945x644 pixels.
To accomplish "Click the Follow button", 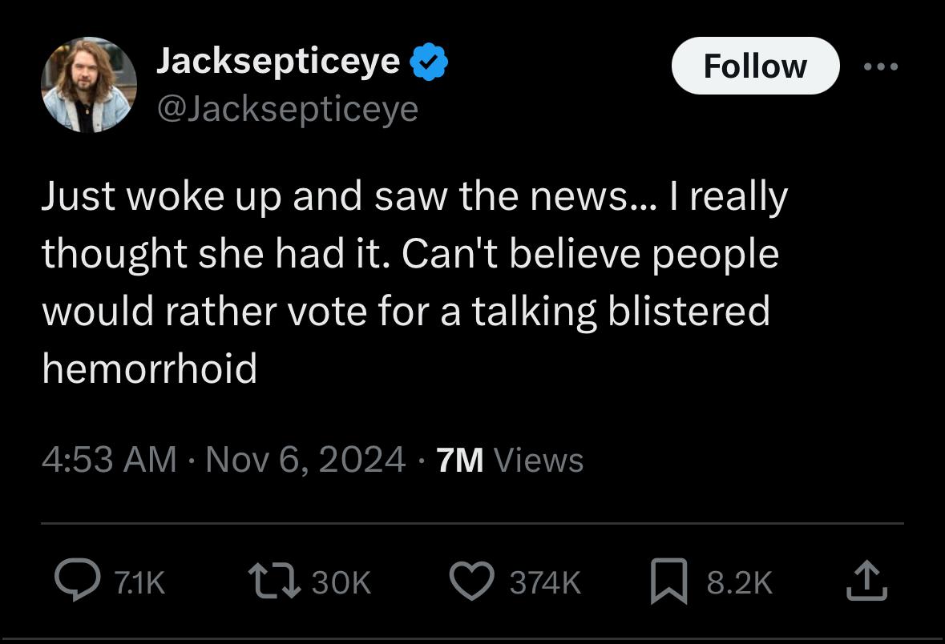I will click(754, 66).
